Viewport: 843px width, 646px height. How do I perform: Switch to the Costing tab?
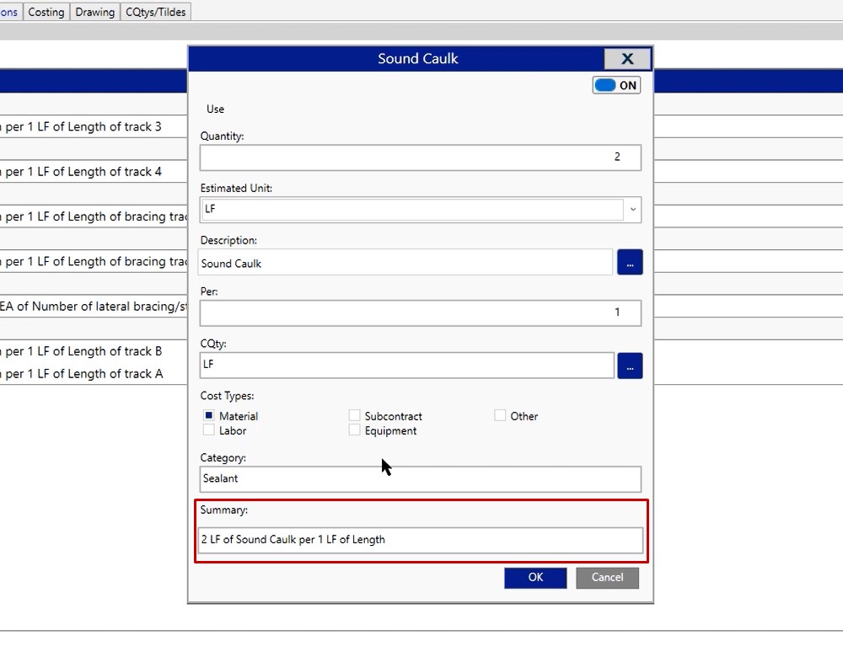(46, 12)
